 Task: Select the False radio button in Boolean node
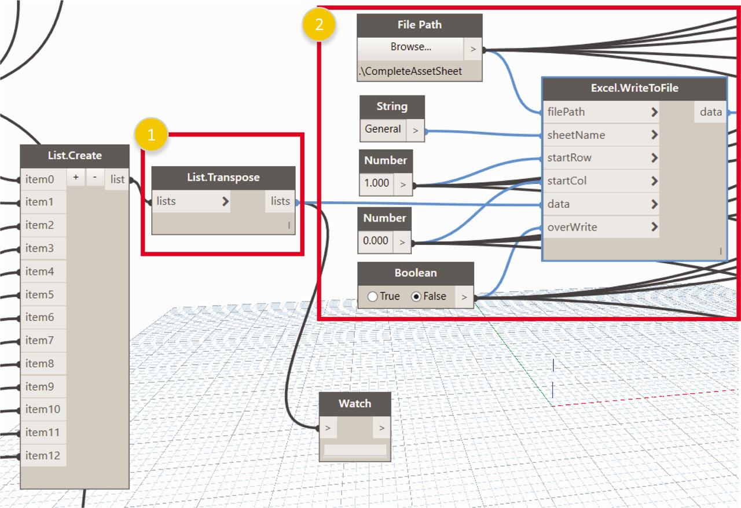tap(416, 296)
